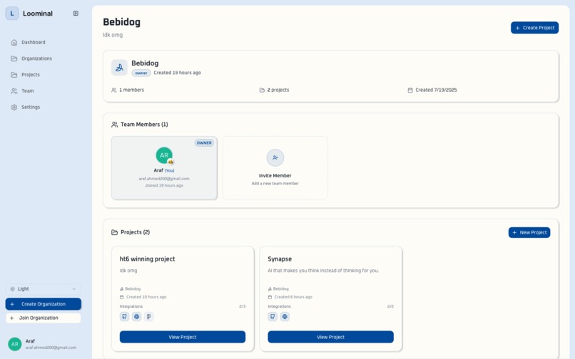
Task: Collapse the sidebar with the panel icon
Action: pos(76,14)
